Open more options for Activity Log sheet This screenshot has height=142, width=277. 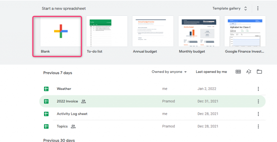tap(258, 114)
